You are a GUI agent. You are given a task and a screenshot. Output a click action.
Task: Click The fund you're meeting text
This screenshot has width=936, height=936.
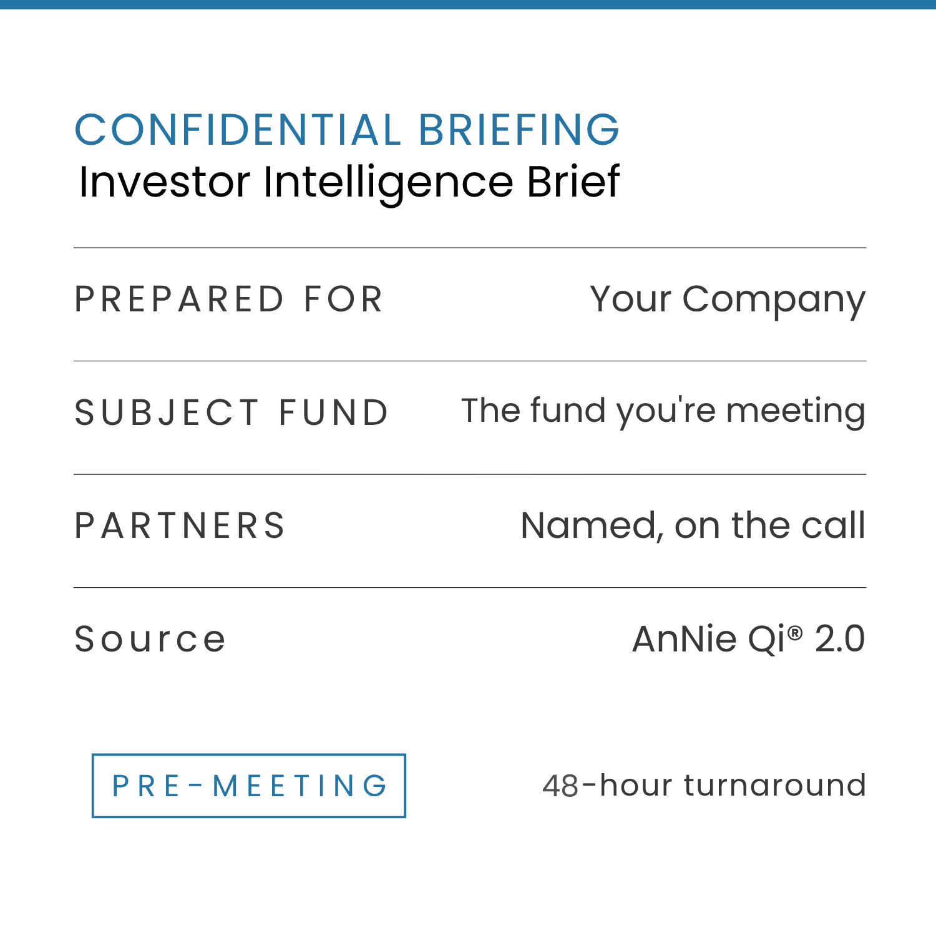tap(663, 412)
